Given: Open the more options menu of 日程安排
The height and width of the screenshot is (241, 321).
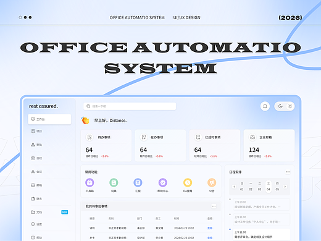Looking at the screenshot, I should [288, 172].
